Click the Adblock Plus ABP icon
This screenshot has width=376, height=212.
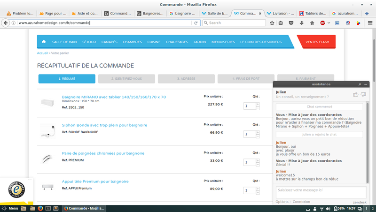coord(322,23)
